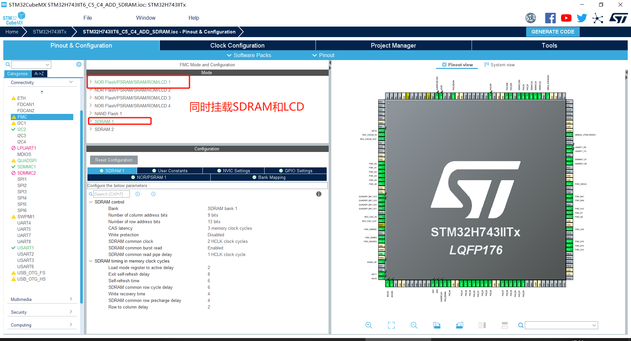Select the FMC peripheral
The image size is (631, 341).
pyautogui.click(x=42, y=117)
